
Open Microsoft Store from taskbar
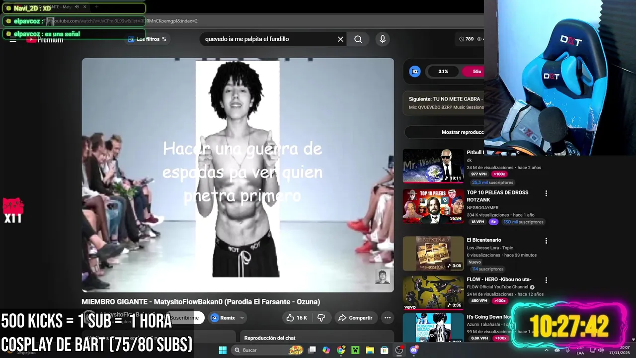385,350
